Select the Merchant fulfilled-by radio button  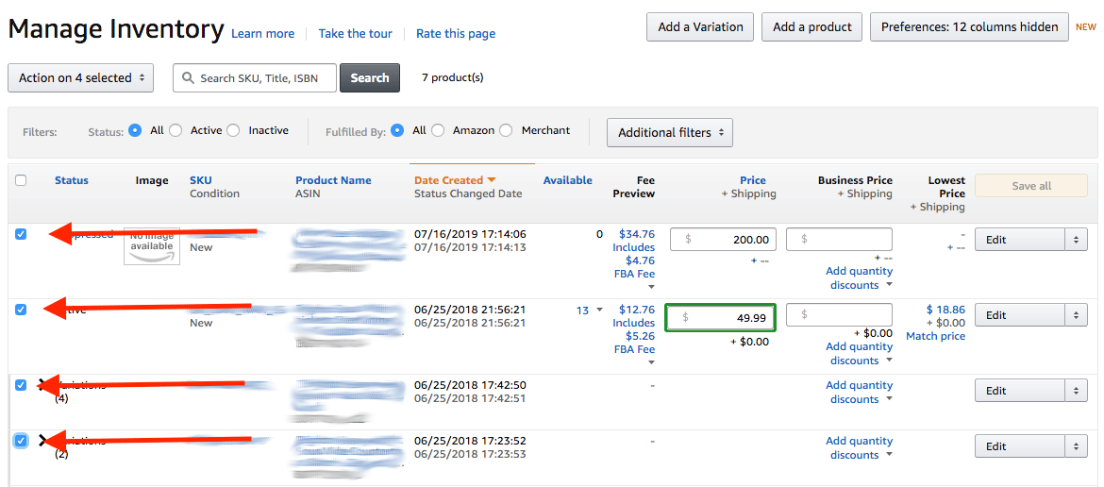coord(506,130)
